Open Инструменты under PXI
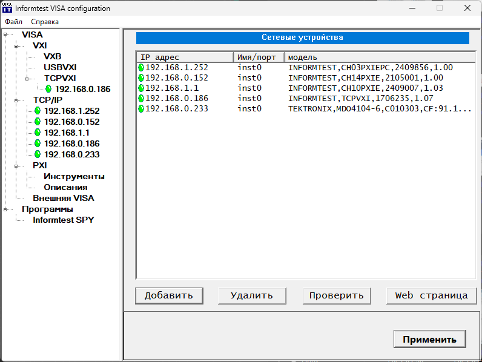 (74, 176)
